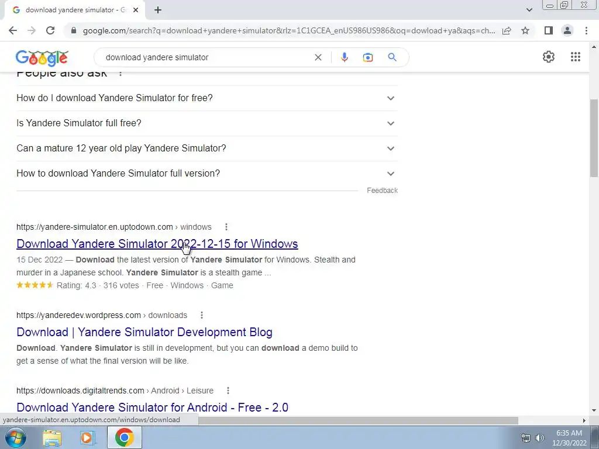This screenshot has width=599, height=449.
Task: Click the forward navigation arrow
Action: click(x=32, y=30)
